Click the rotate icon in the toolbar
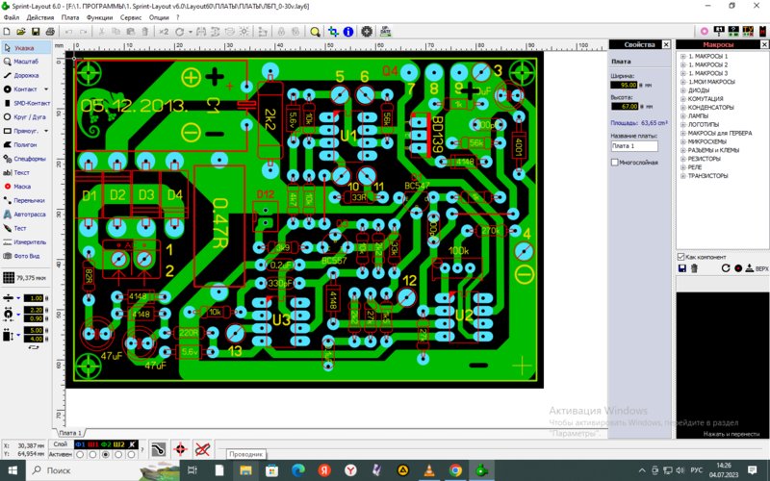The height and width of the screenshot is (481, 770). click(180, 32)
